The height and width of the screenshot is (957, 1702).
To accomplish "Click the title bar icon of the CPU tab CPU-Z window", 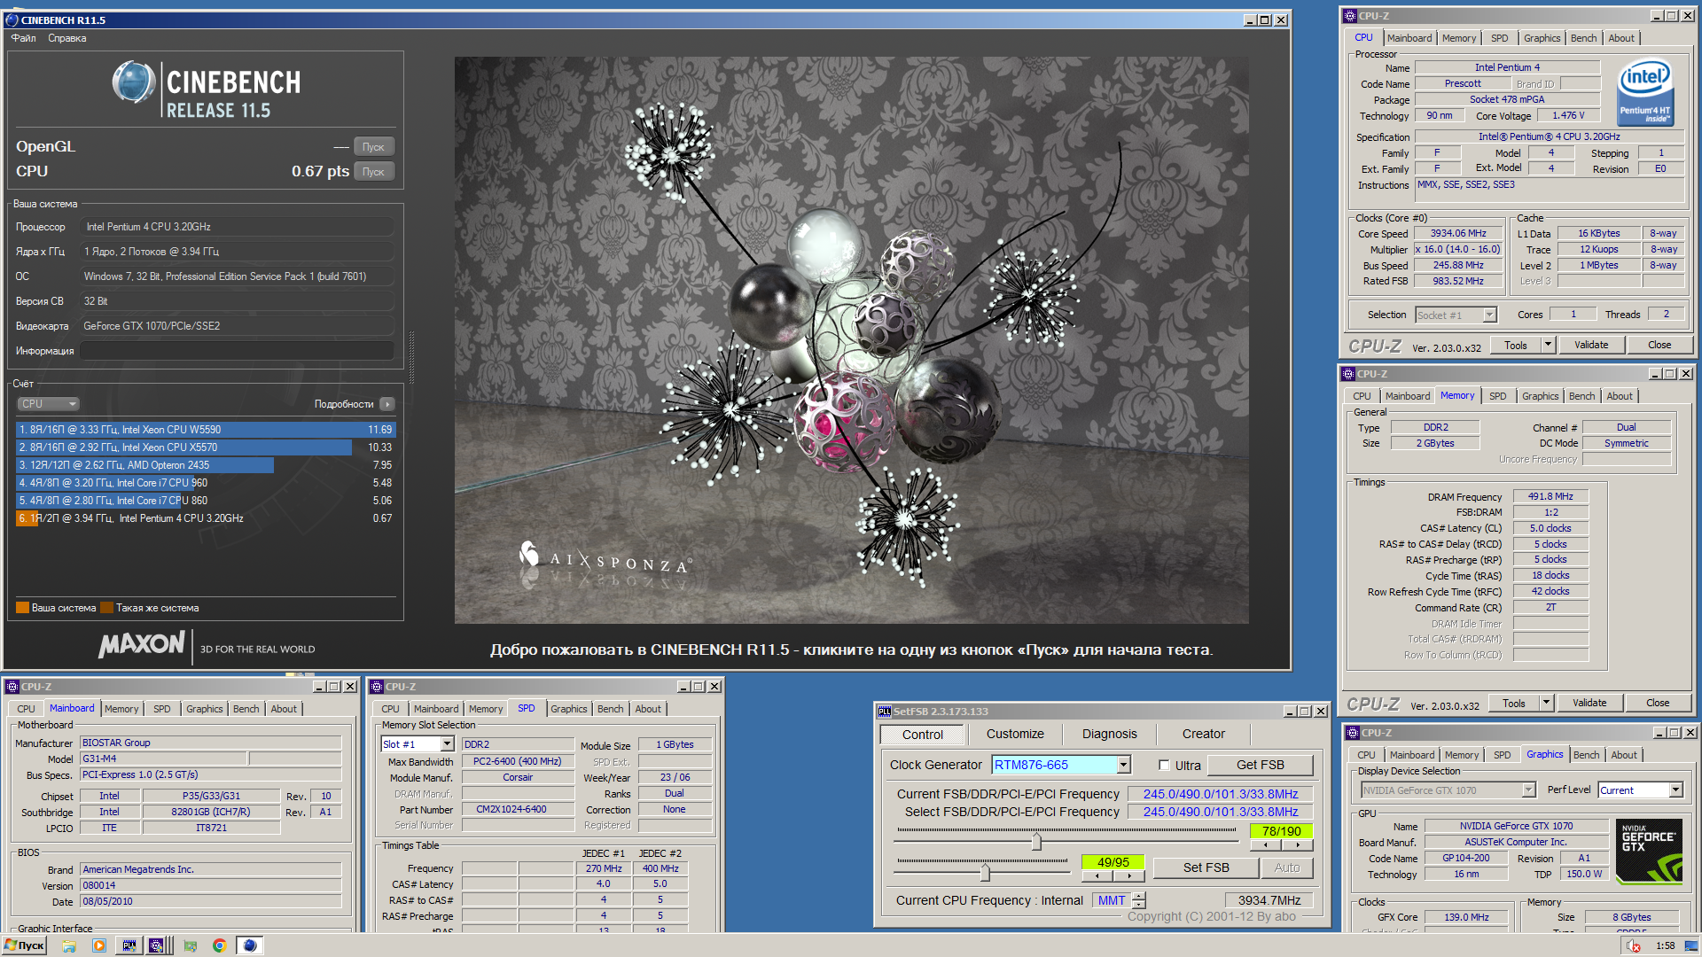I will tap(1350, 16).
